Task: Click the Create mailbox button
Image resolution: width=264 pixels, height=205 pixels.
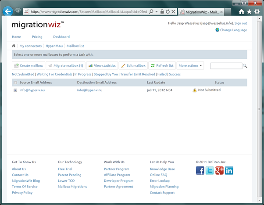Action: tap(28, 66)
